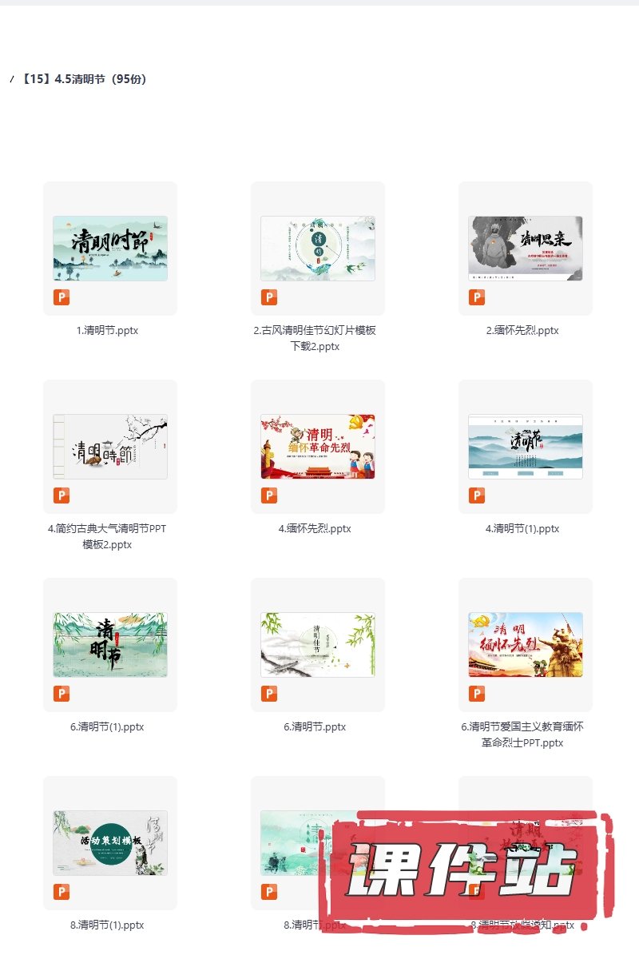Click the PowerPoint icon on 4.缅怀先烈.pptx
Screen dimensions: 639x959
pyautogui.click(x=269, y=496)
